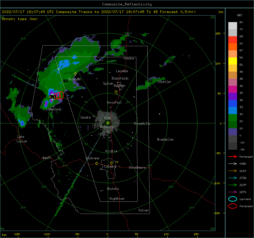The height and width of the screenshot is (238, 254).
Task: Click the yellow diamond marker below RedDeer
Action: (x=116, y=92)
